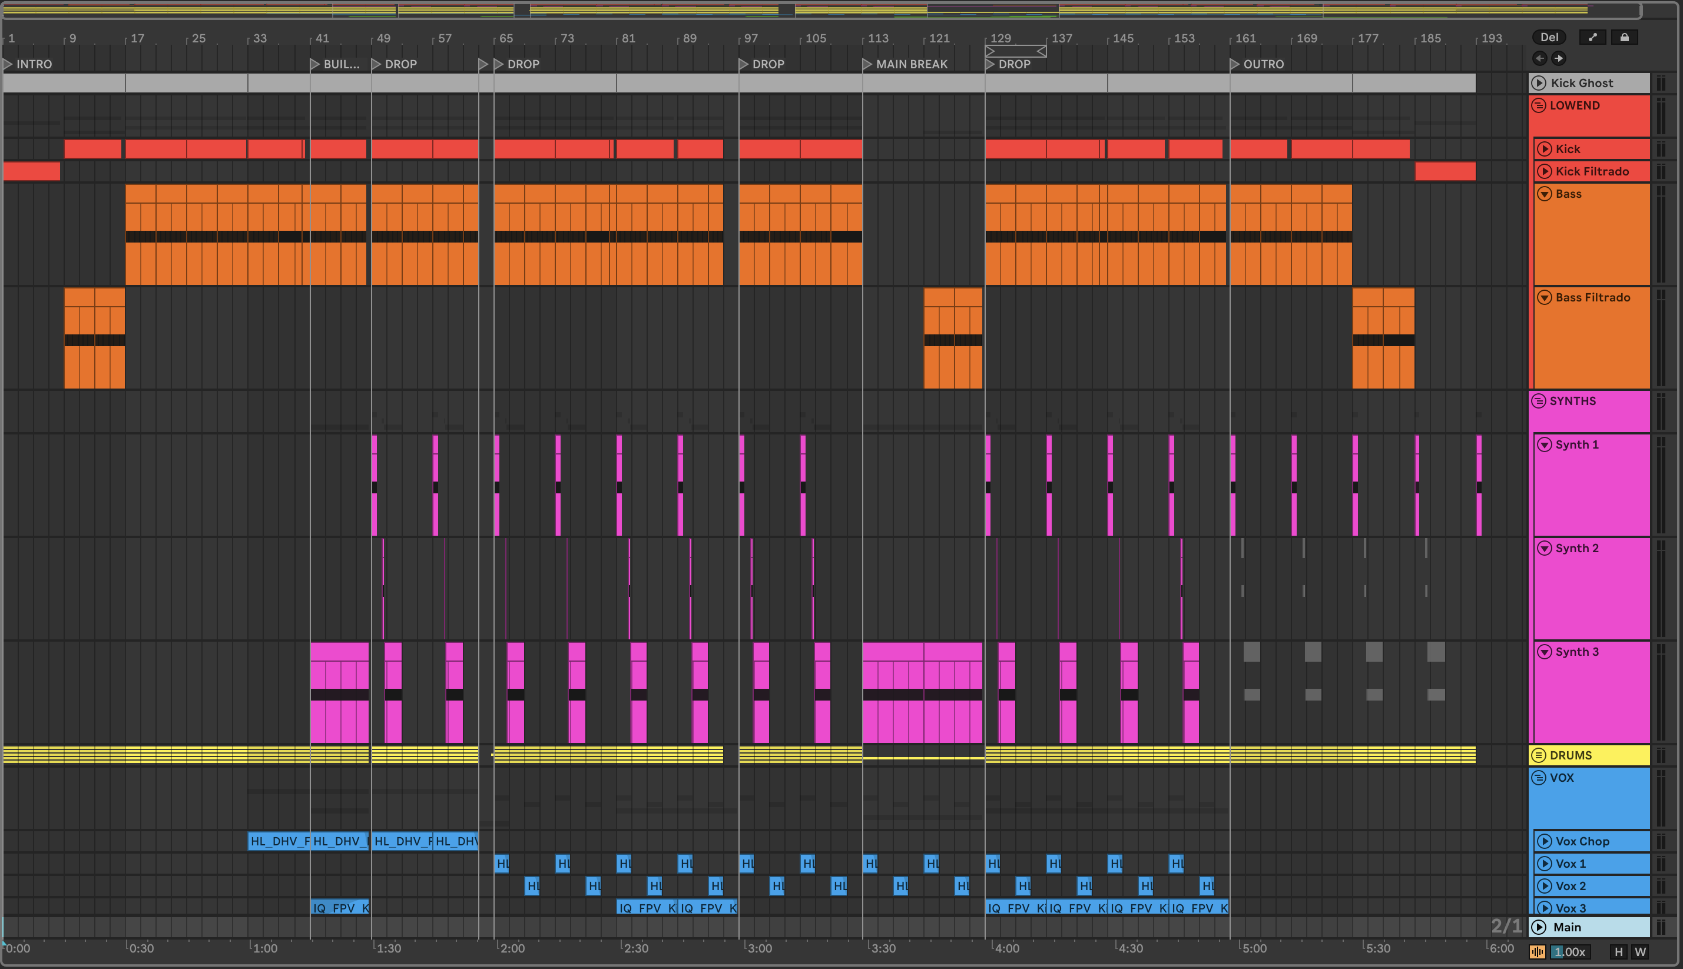The height and width of the screenshot is (969, 1683).
Task: Collapse the LOWEND group track
Action: click(x=1539, y=105)
